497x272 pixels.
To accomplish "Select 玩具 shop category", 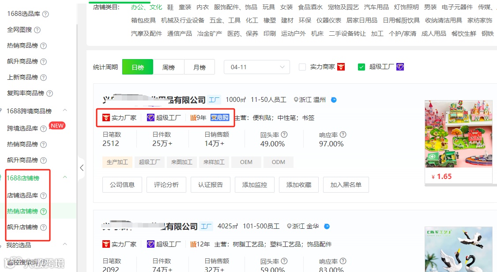I will point(269,7).
